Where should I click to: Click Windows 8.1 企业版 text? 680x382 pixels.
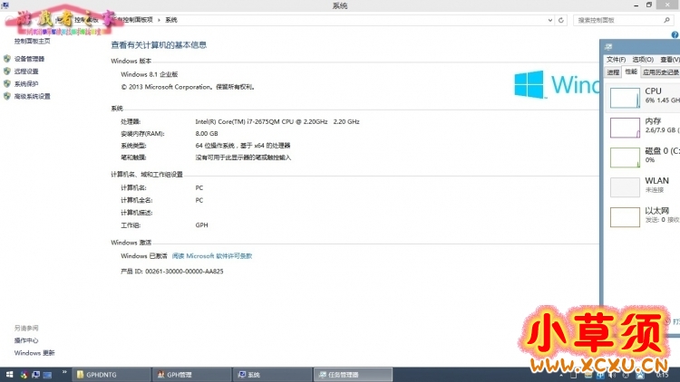pyautogui.click(x=150, y=74)
